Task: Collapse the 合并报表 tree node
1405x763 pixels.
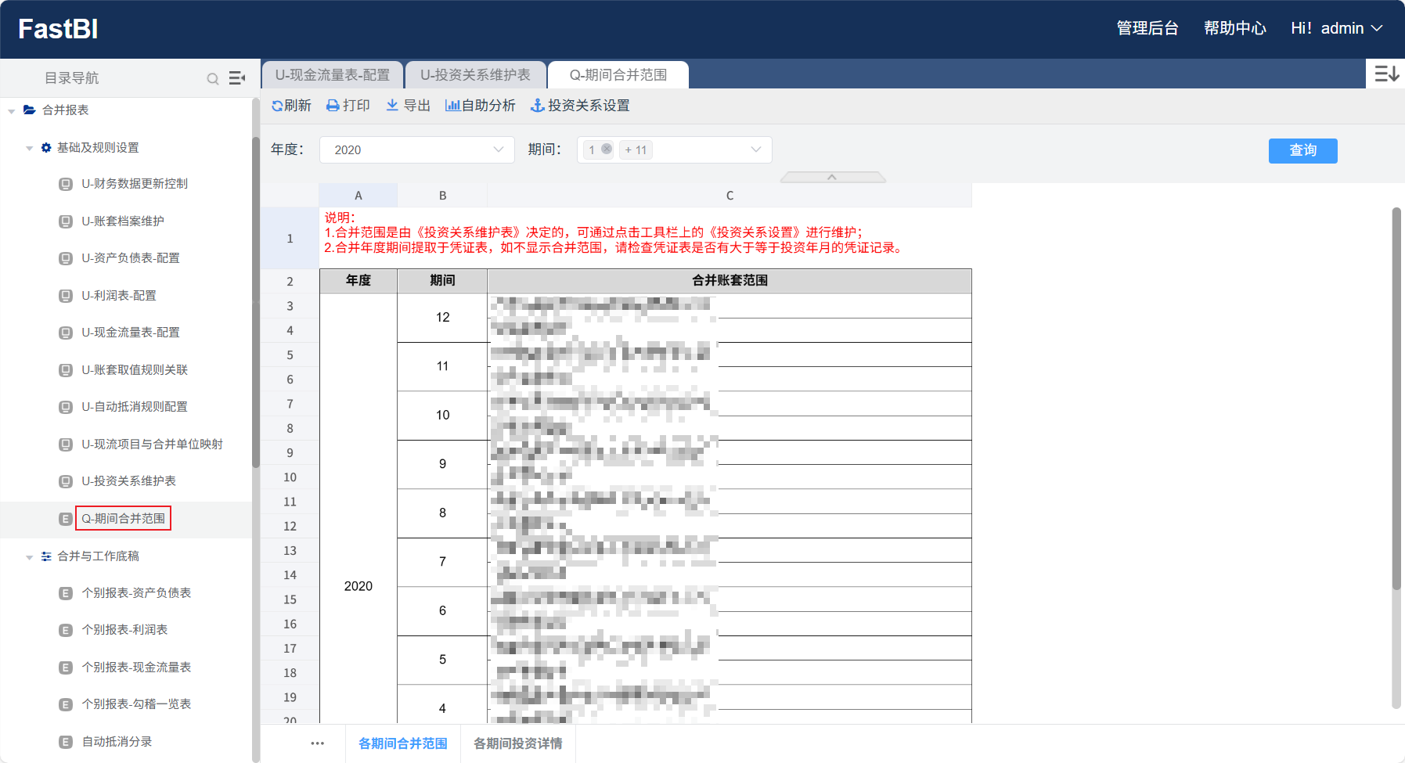Action: (12, 111)
